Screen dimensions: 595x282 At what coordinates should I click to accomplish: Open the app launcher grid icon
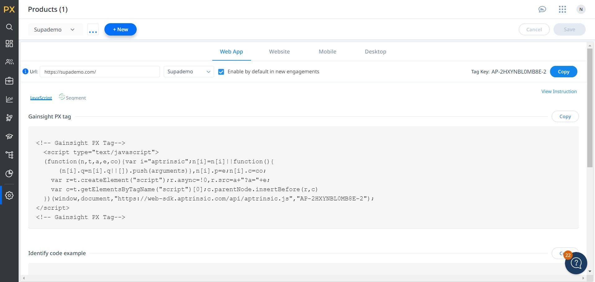pos(562,9)
